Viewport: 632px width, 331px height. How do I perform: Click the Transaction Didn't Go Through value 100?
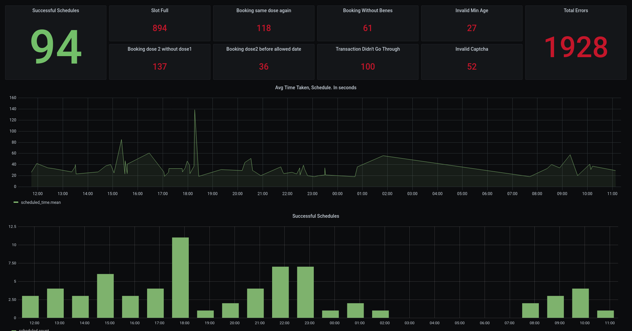click(x=368, y=67)
